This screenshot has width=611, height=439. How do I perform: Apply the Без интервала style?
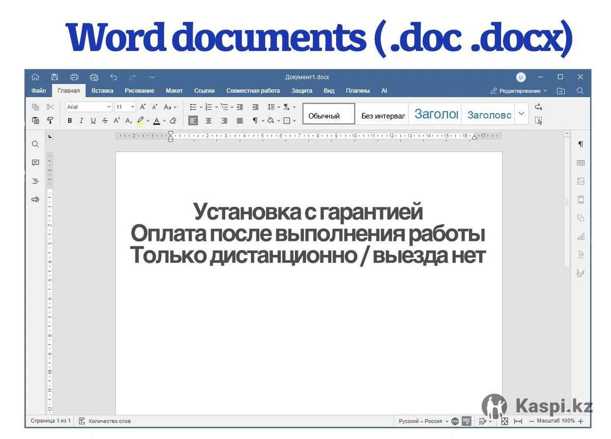pos(383,115)
